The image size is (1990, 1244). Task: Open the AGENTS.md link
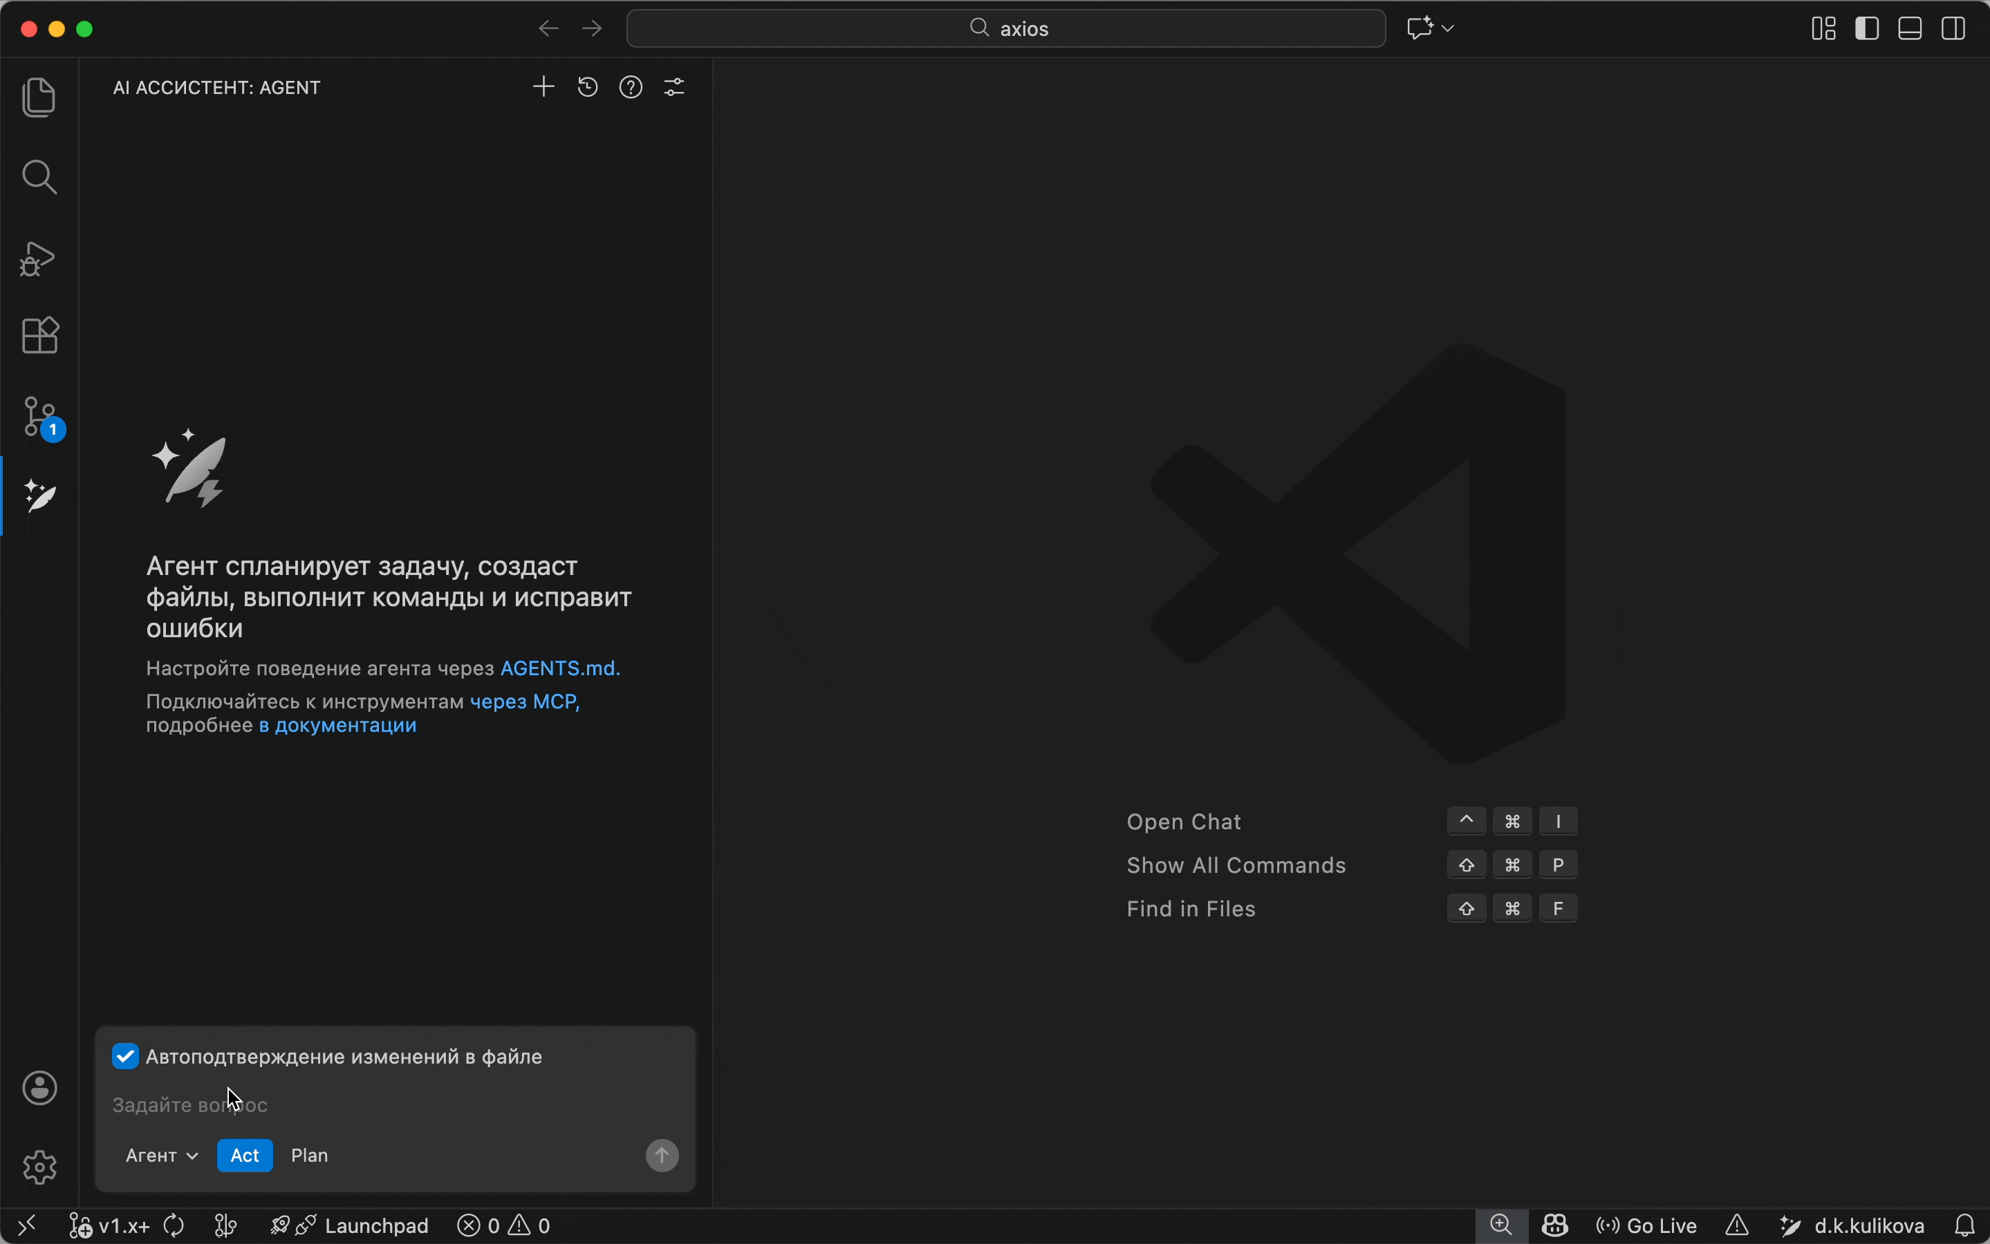[561, 668]
